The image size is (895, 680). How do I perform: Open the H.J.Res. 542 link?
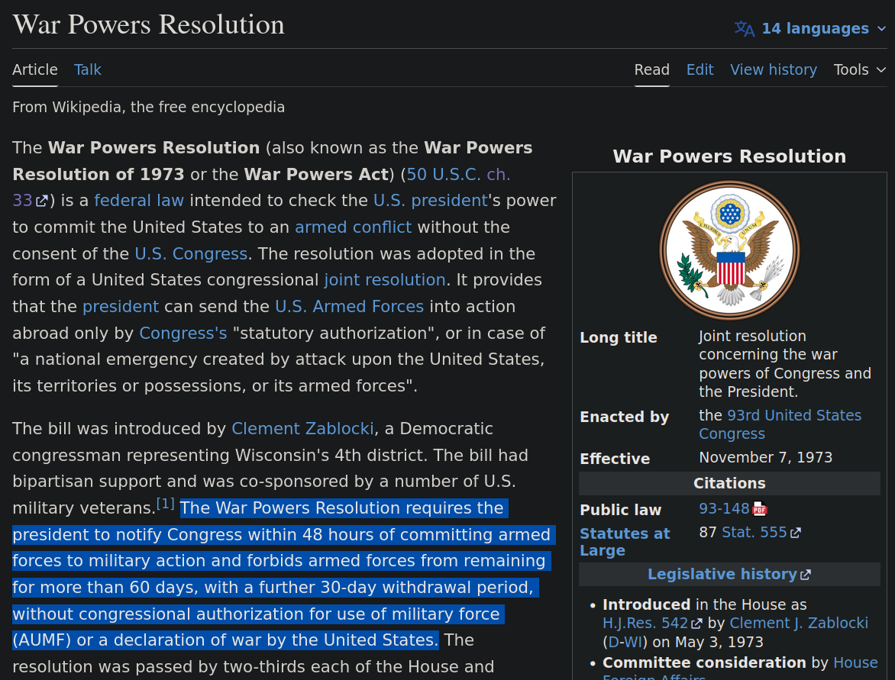pyautogui.click(x=645, y=623)
